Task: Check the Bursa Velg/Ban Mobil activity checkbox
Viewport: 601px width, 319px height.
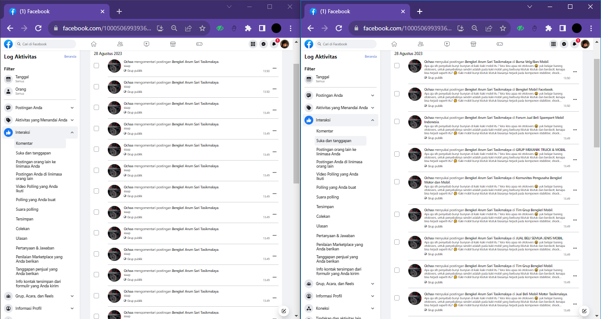Action: 397,66
